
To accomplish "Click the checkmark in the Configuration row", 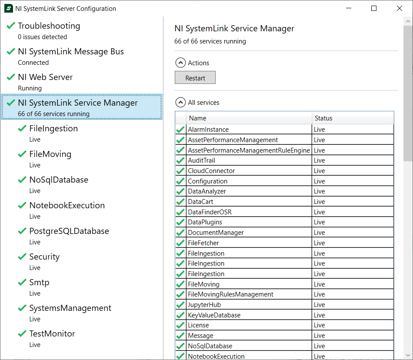I will 180,181.
